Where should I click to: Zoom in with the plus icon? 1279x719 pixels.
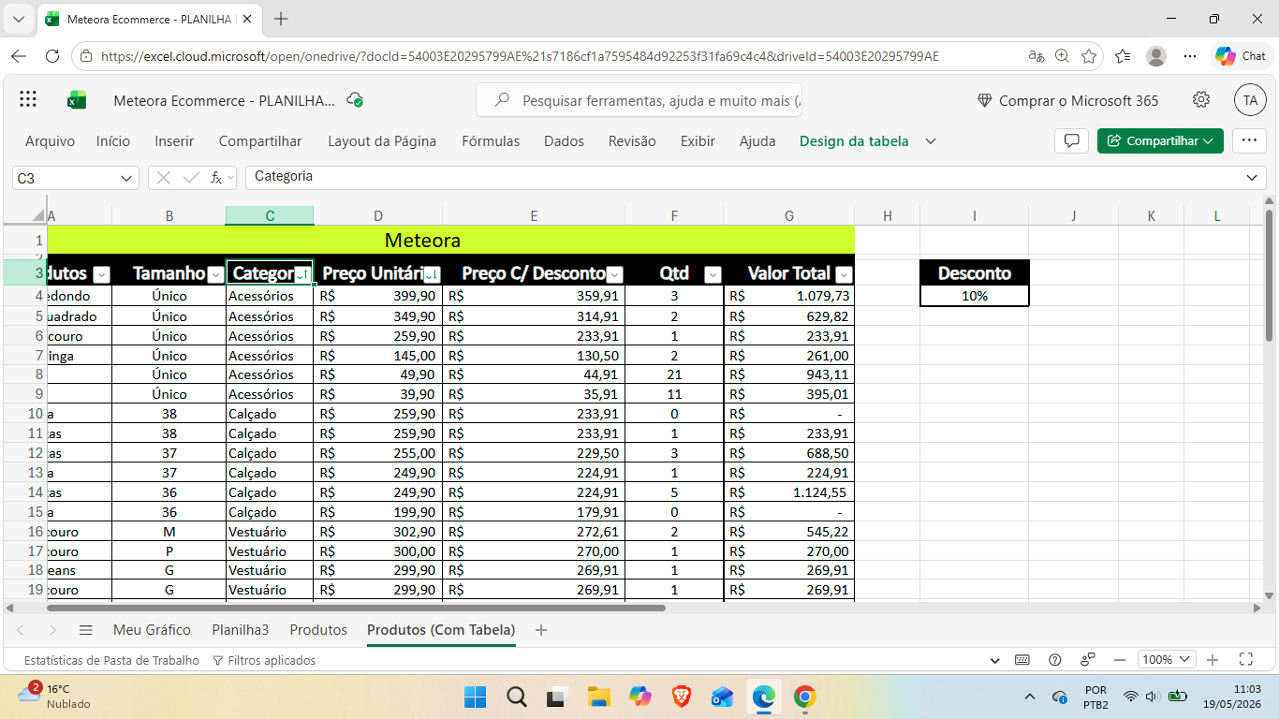pyautogui.click(x=1213, y=660)
